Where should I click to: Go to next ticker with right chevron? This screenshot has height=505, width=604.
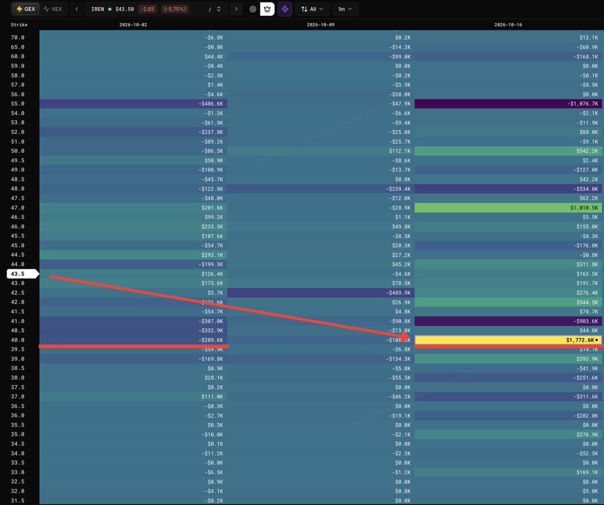pyautogui.click(x=236, y=9)
